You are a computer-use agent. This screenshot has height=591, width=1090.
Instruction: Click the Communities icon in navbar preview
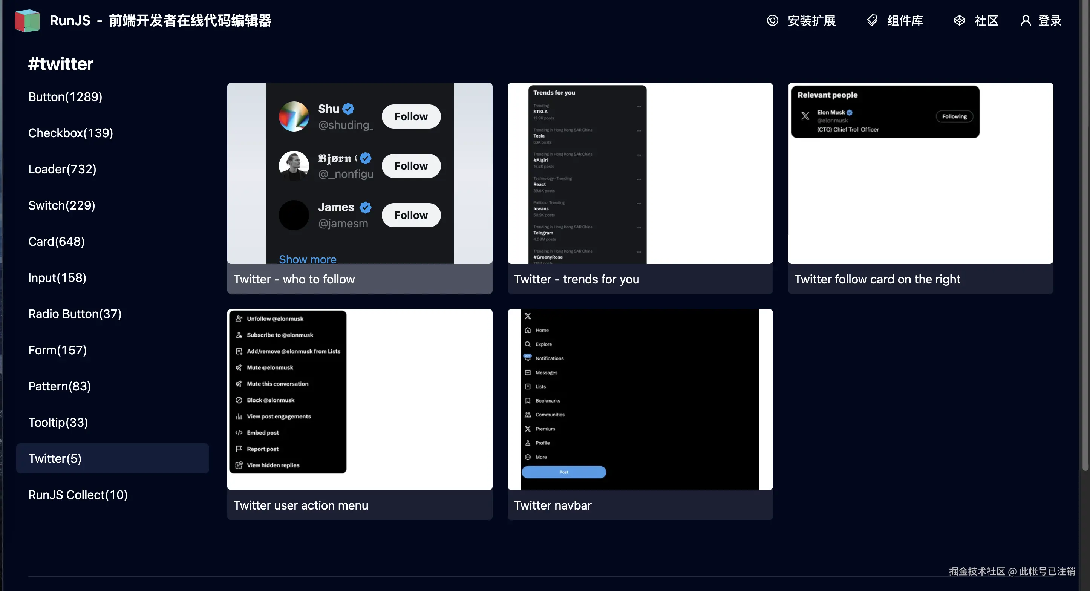click(x=528, y=415)
